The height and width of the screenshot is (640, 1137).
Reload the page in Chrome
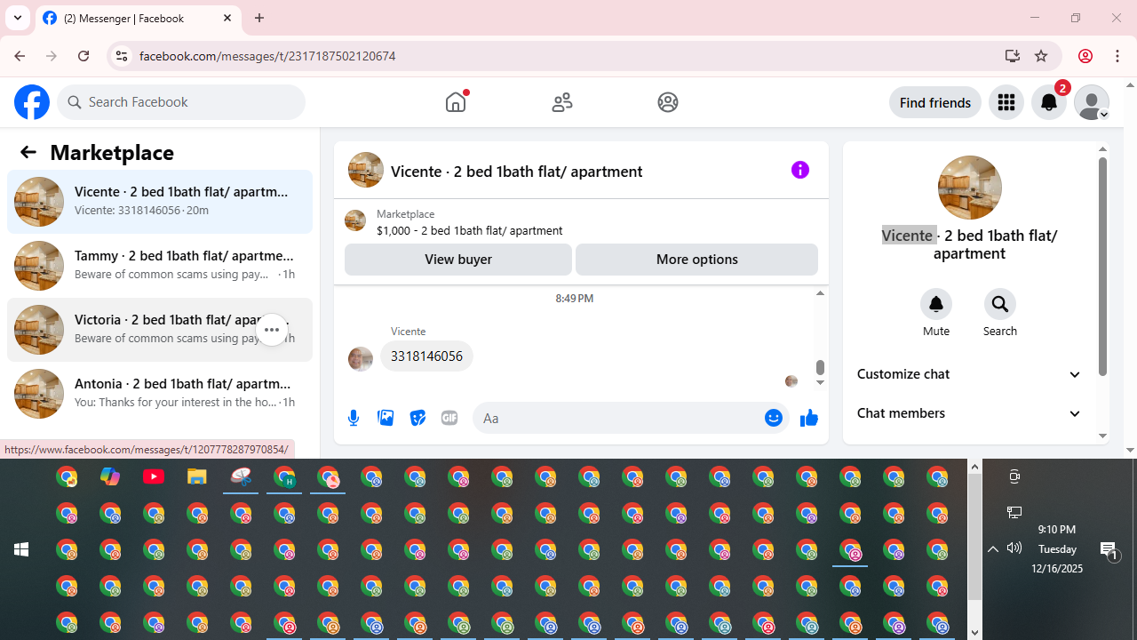pyautogui.click(x=83, y=56)
